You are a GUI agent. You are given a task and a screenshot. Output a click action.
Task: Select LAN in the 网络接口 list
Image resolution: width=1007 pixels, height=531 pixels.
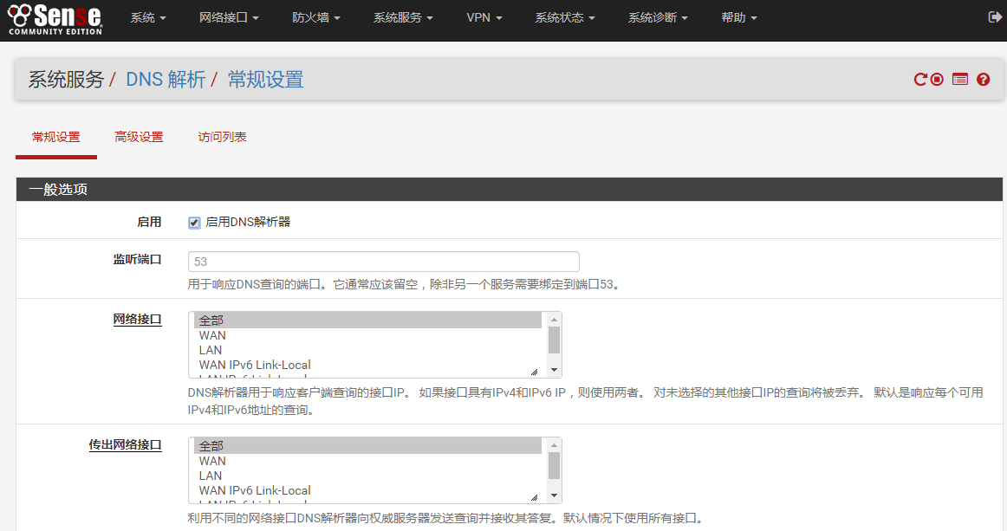pos(211,350)
